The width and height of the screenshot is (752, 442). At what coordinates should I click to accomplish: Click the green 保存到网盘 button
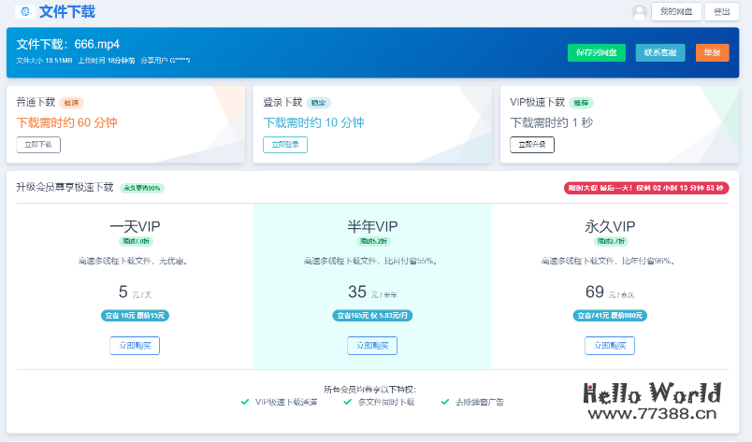click(597, 52)
